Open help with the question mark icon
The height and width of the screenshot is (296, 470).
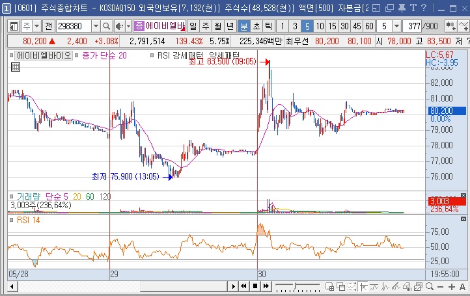coord(424,8)
